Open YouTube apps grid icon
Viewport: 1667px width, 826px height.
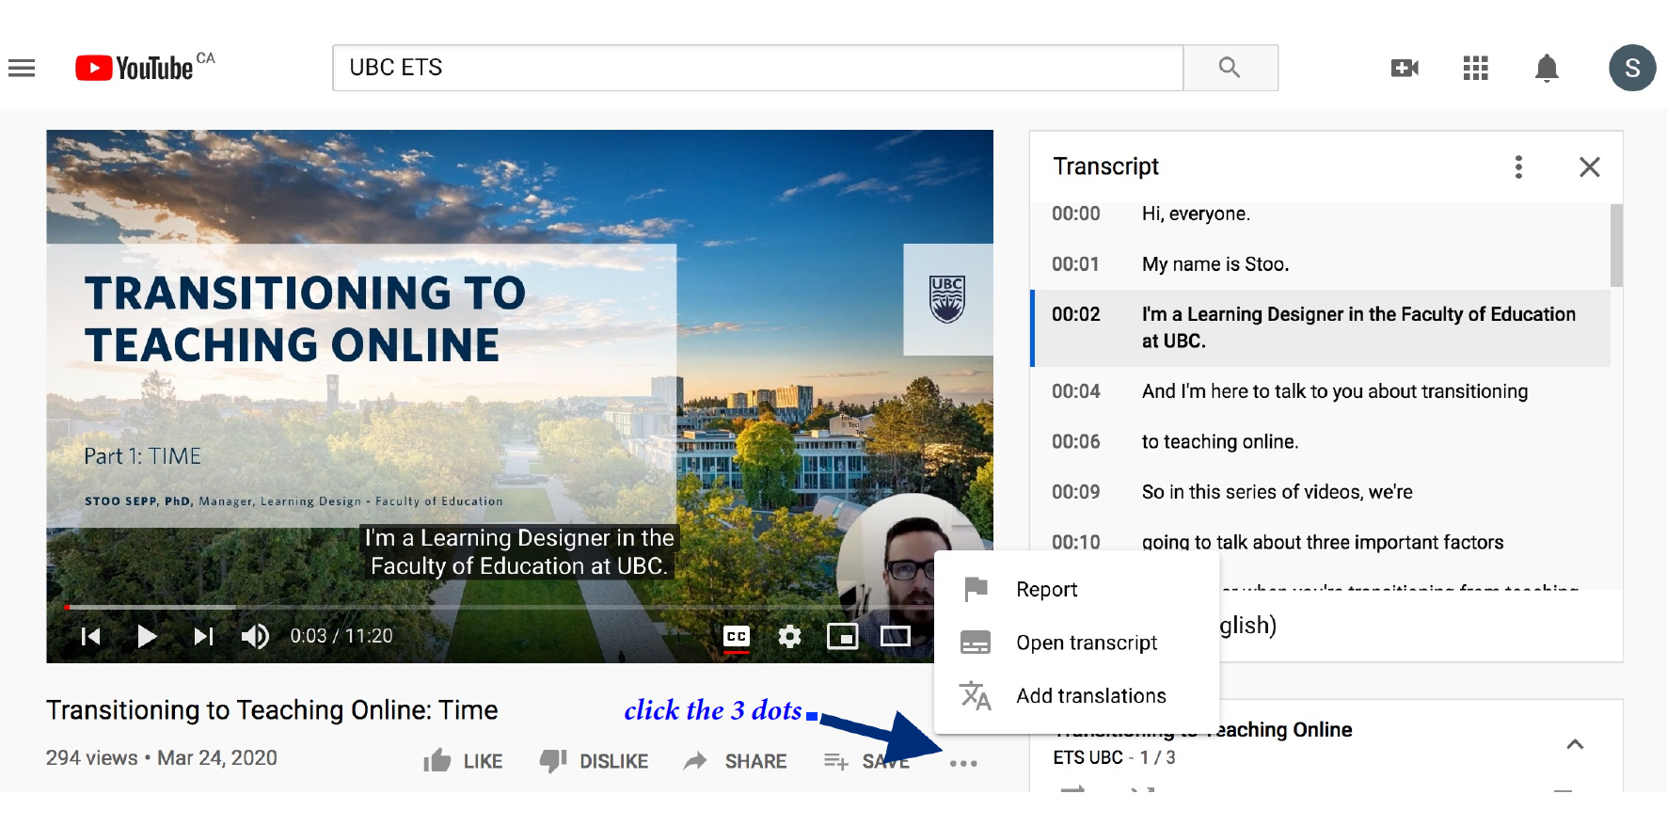click(x=1476, y=68)
